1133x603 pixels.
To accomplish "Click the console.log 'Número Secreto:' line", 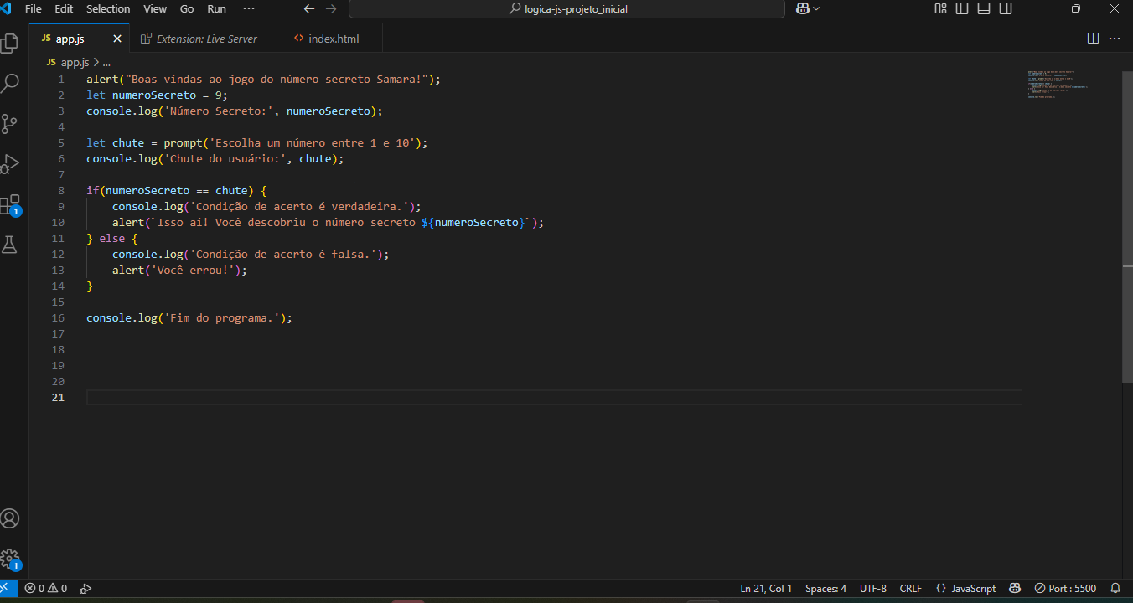I will (x=234, y=111).
